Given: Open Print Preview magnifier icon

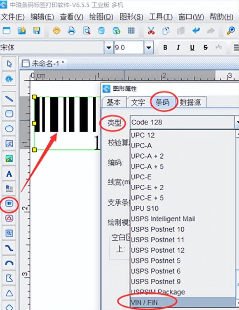Looking at the screenshot, I should [87, 31].
